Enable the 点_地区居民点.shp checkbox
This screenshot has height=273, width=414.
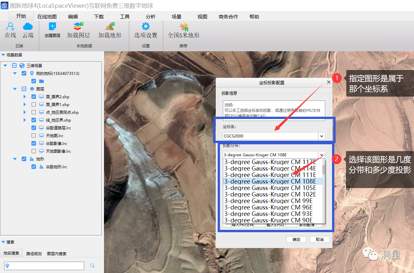34,112
